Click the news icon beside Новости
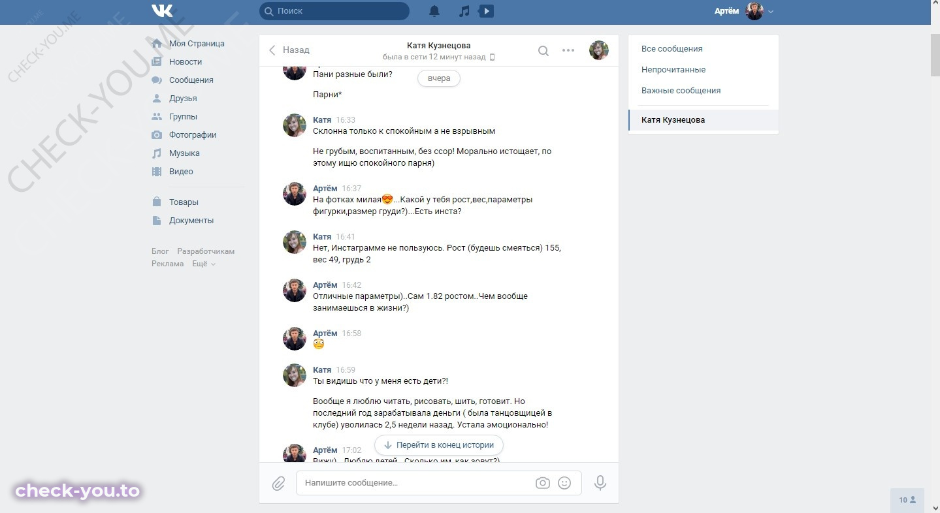Image resolution: width=940 pixels, height=513 pixels. tap(157, 62)
